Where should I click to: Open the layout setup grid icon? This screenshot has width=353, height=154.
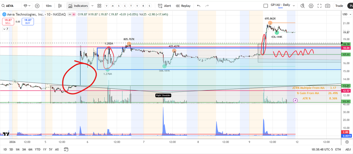[x=99, y=6]
